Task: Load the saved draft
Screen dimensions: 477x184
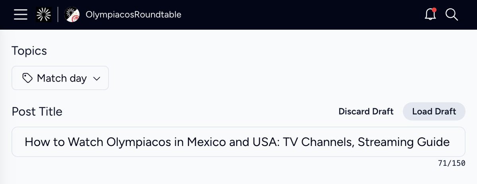Action: [434, 111]
